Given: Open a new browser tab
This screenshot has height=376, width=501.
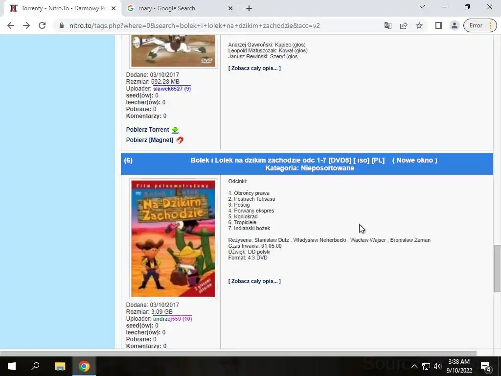Looking at the screenshot, I should [249, 8].
